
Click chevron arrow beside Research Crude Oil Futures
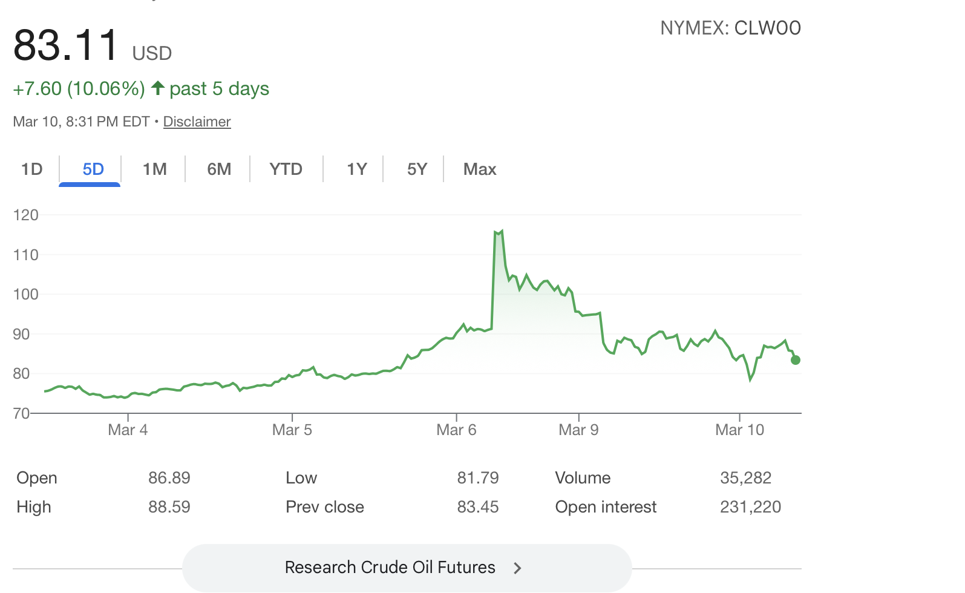(x=517, y=568)
